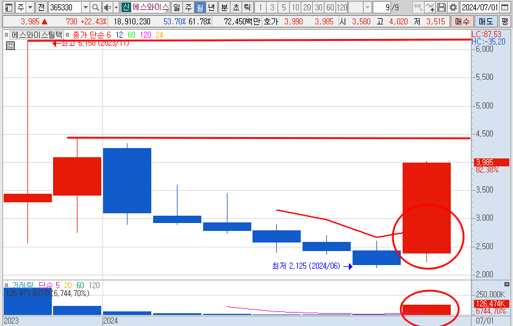
Task: Click the 전 button
Action: [x=41, y=7]
